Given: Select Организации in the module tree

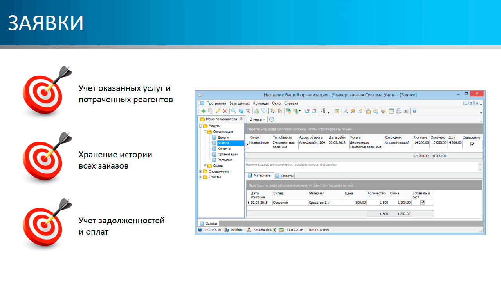Looking at the screenshot, I should (227, 154).
